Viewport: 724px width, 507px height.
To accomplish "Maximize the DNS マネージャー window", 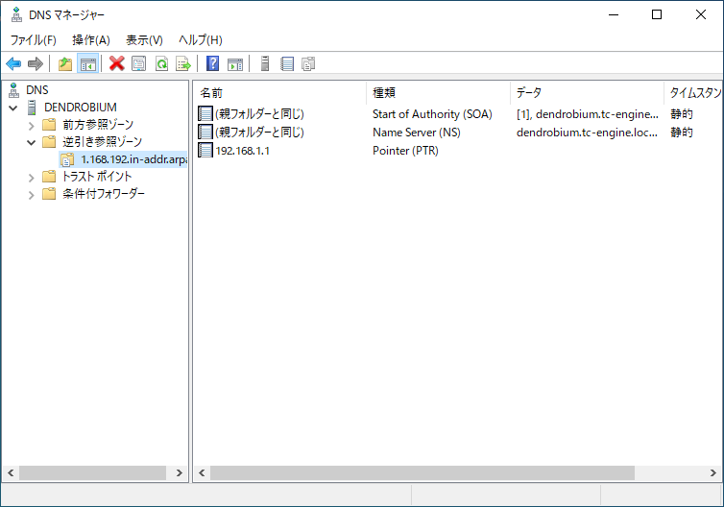I will 657,14.
